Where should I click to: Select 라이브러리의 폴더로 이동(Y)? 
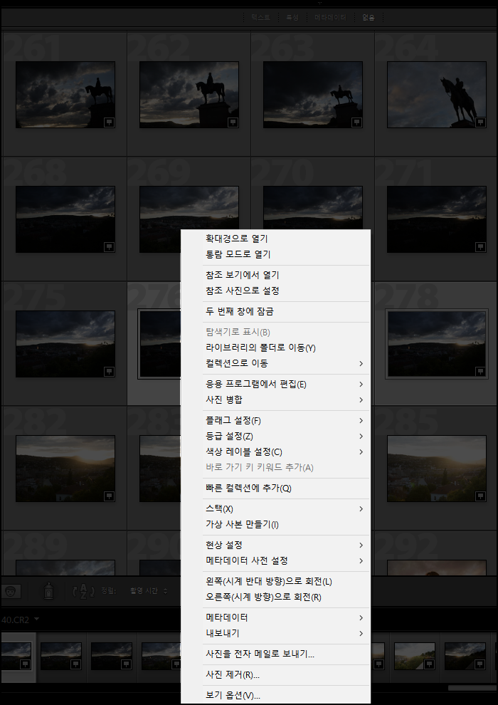(275, 348)
